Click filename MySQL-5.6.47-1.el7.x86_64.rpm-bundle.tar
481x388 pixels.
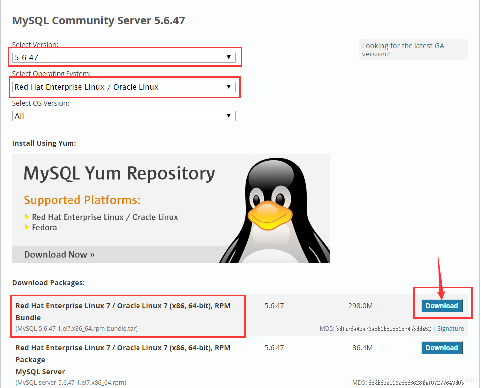click(x=76, y=328)
